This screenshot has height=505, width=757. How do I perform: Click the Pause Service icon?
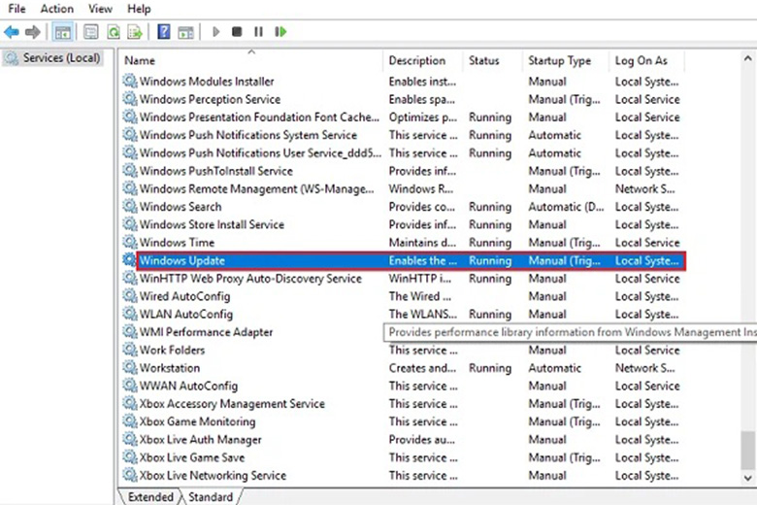259,32
